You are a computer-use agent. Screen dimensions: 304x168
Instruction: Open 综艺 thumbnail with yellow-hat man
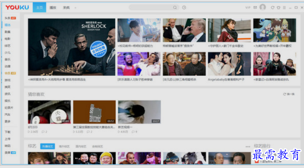(95, 158)
